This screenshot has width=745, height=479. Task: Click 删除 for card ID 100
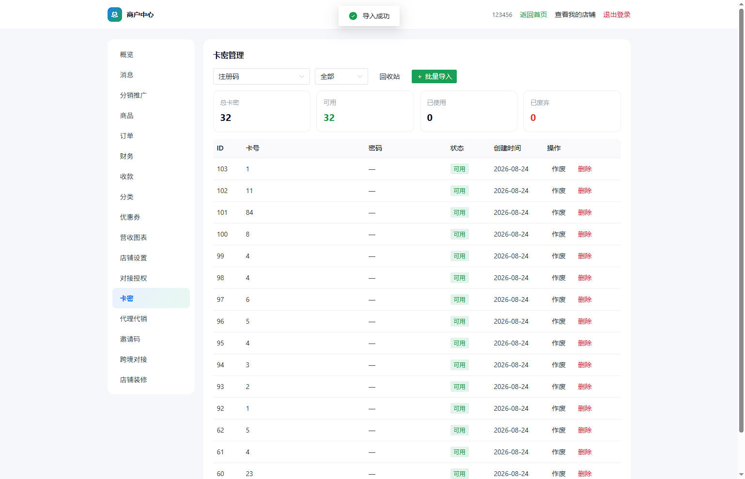585,234
